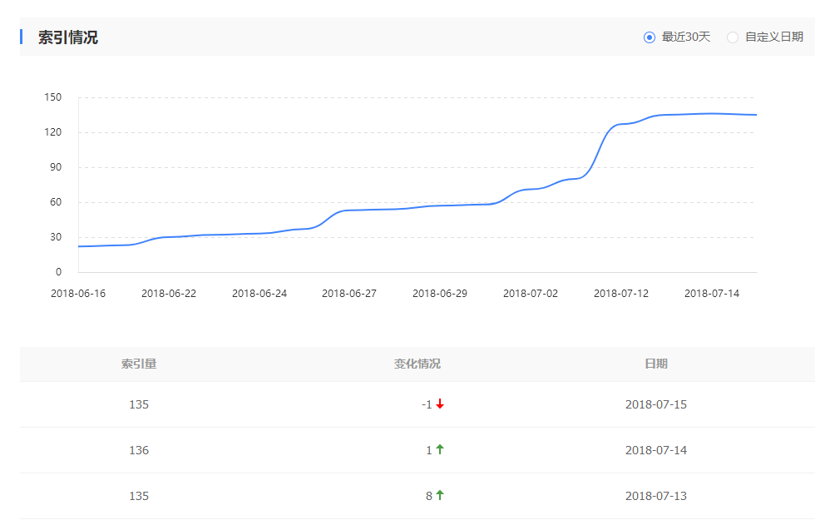This screenshot has height=525, width=820.
Task: Click the red down arrow beside -1
Action: coord(441,405)
